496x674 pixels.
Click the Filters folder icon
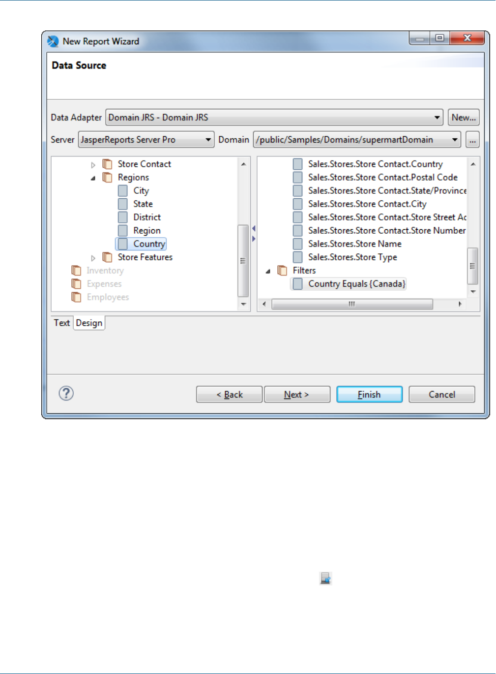coord(282,270)
